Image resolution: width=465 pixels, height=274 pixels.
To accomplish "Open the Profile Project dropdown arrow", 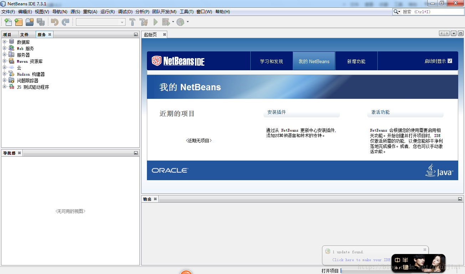I will (188, 22).
